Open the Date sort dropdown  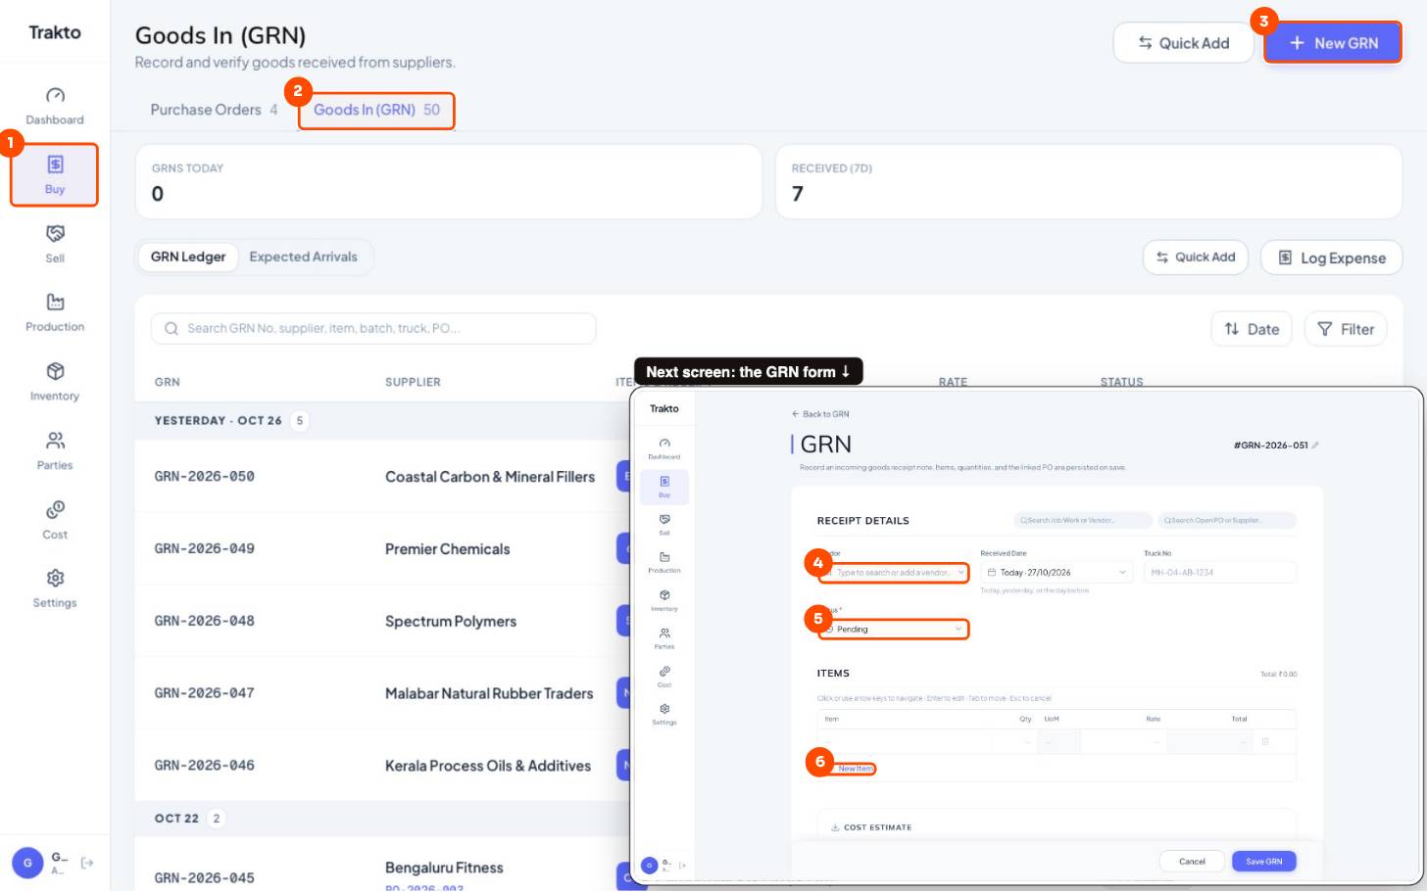click(1252, 329)
